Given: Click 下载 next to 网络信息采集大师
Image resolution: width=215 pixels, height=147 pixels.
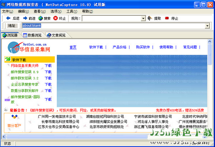Looking at the screenshot, I should tap(48, 65).
